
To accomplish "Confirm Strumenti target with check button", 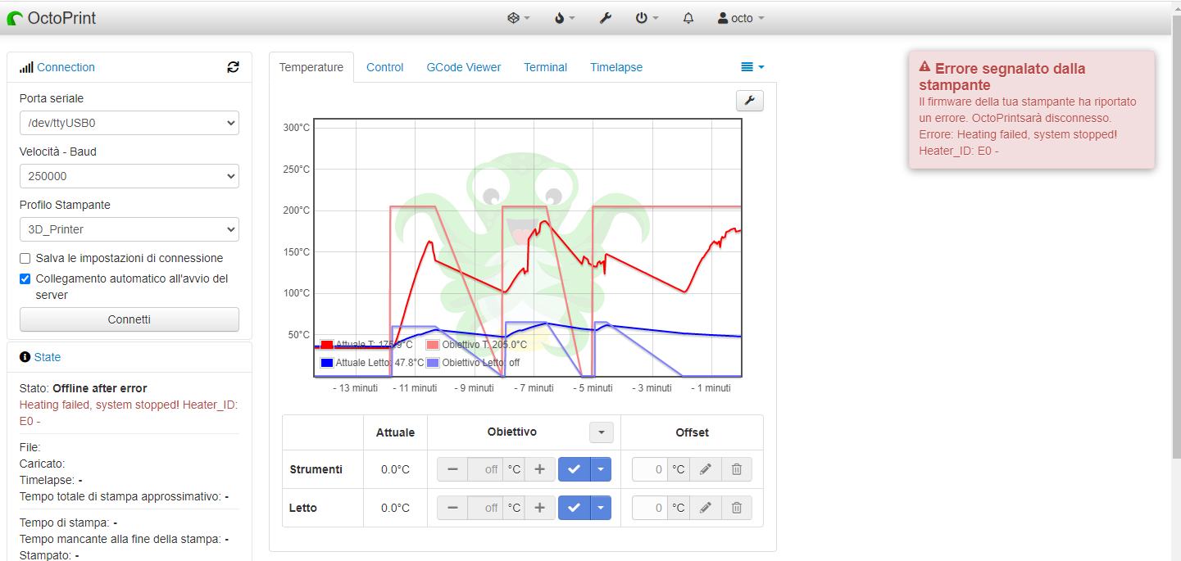I will [x=574, y=469].
